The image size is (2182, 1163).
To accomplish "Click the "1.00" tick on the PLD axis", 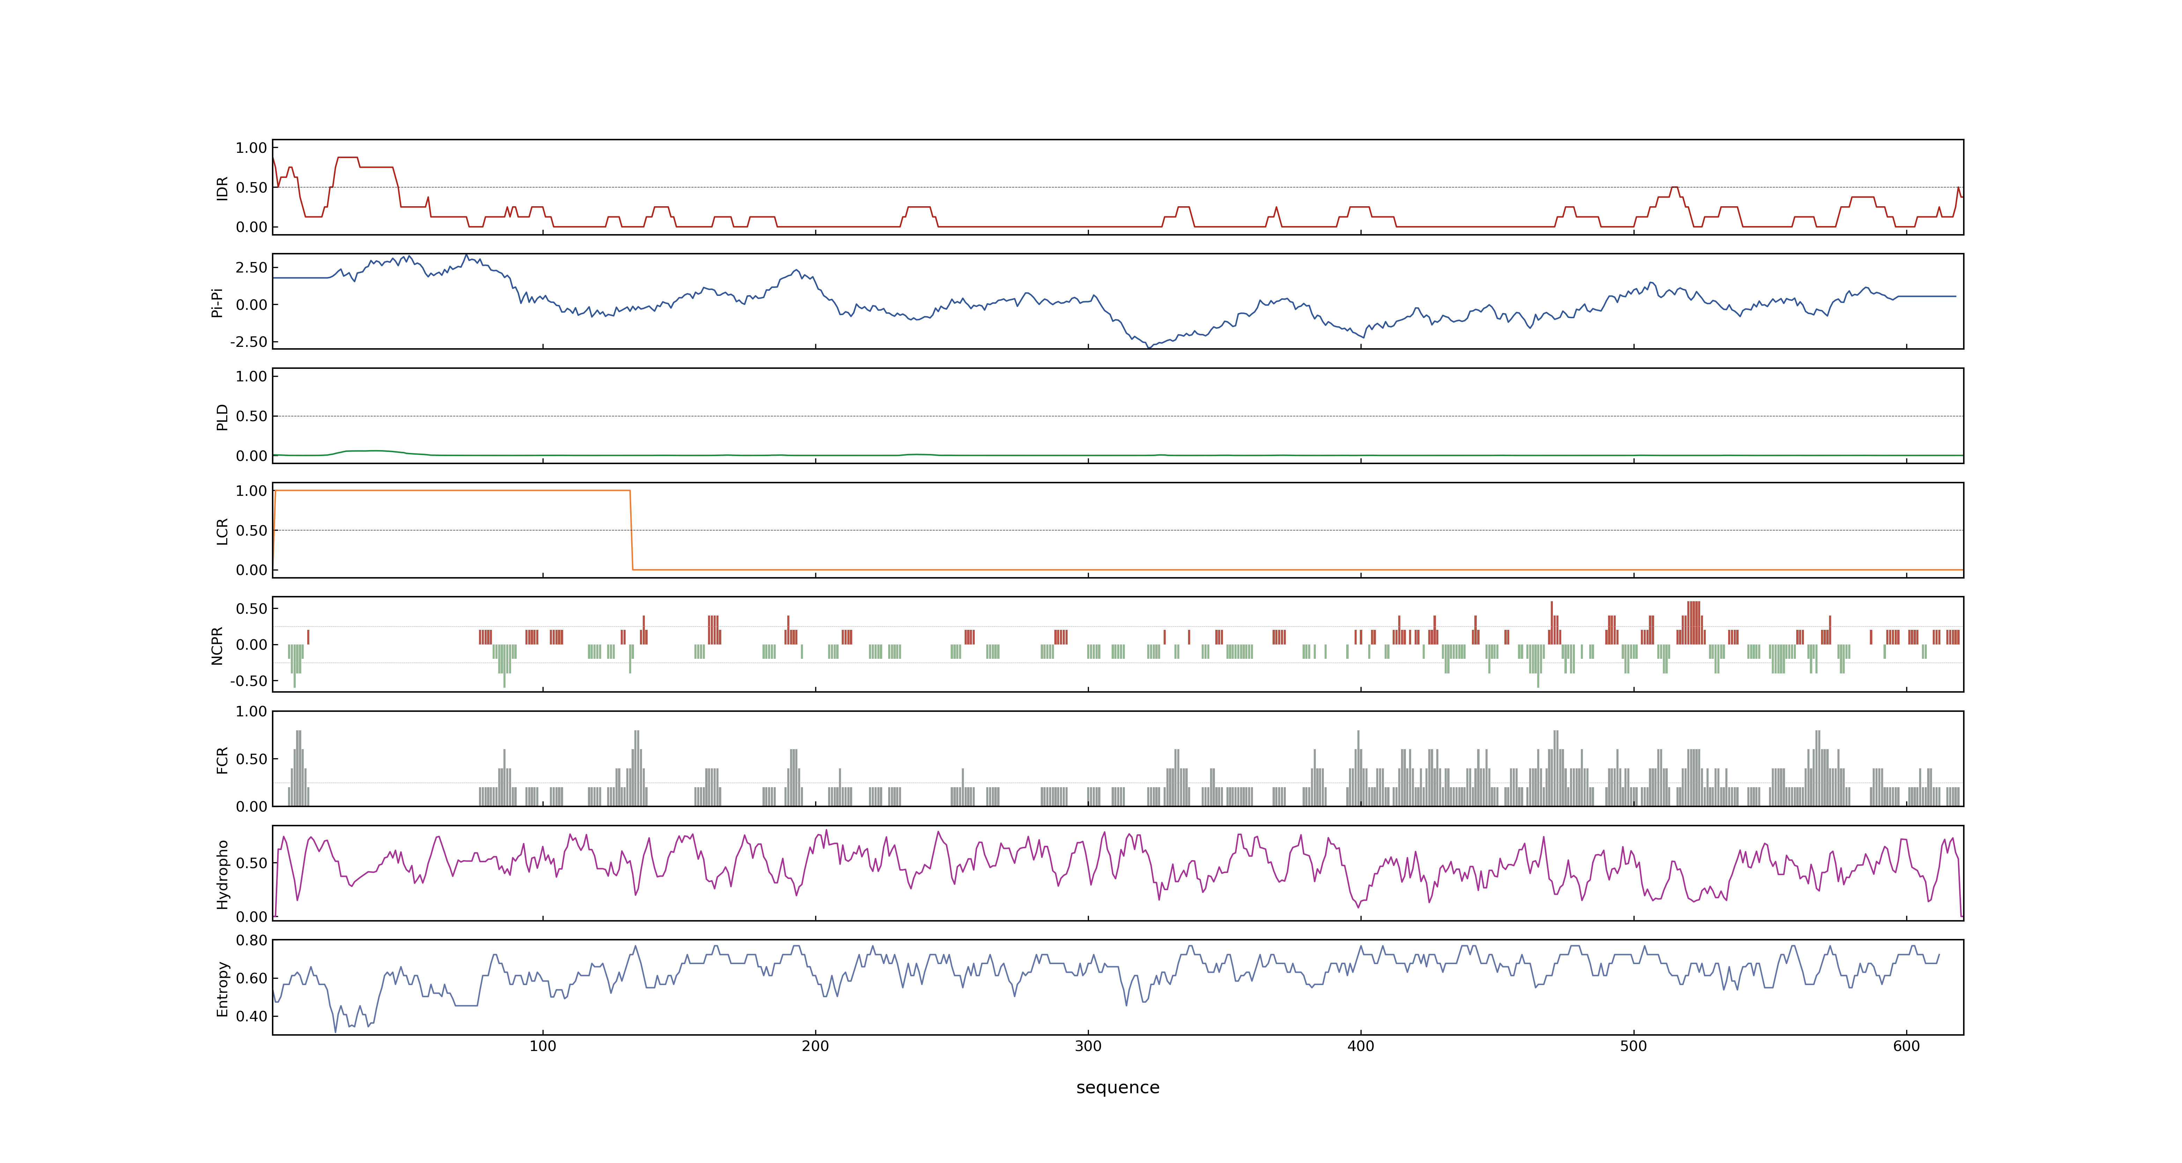I will click(252, 377).
